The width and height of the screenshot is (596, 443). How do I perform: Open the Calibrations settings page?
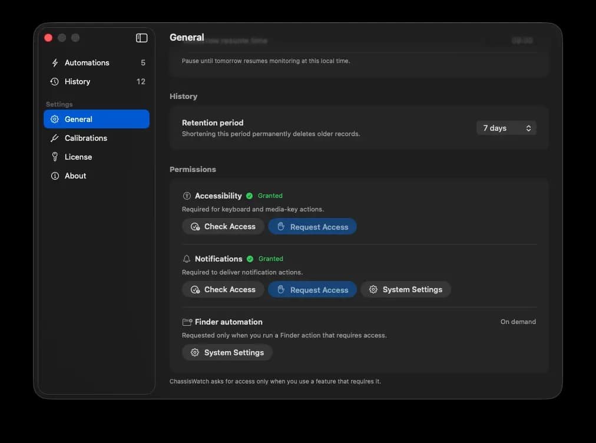pos(97,138)
